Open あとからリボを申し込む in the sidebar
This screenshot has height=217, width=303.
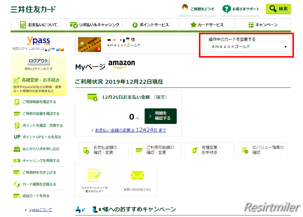pos(39,149)
